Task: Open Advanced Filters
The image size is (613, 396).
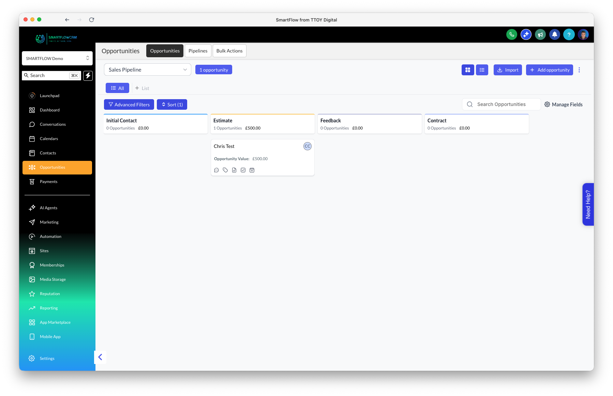Action: pyautogui.click(x=129, y=104)
